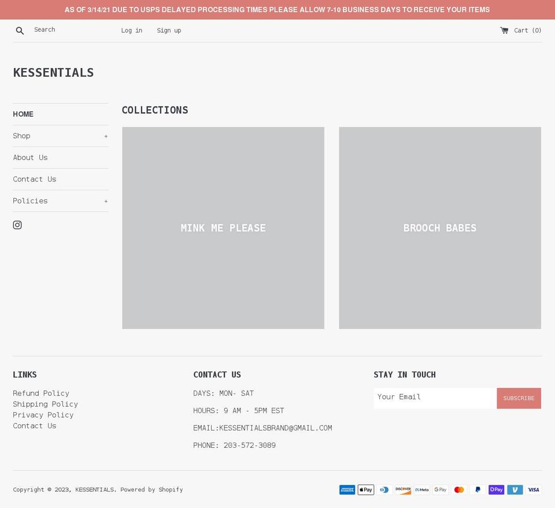Click the KESSENTIALS copyright footer link
The image size is (555, 508).
click(94, 490)
